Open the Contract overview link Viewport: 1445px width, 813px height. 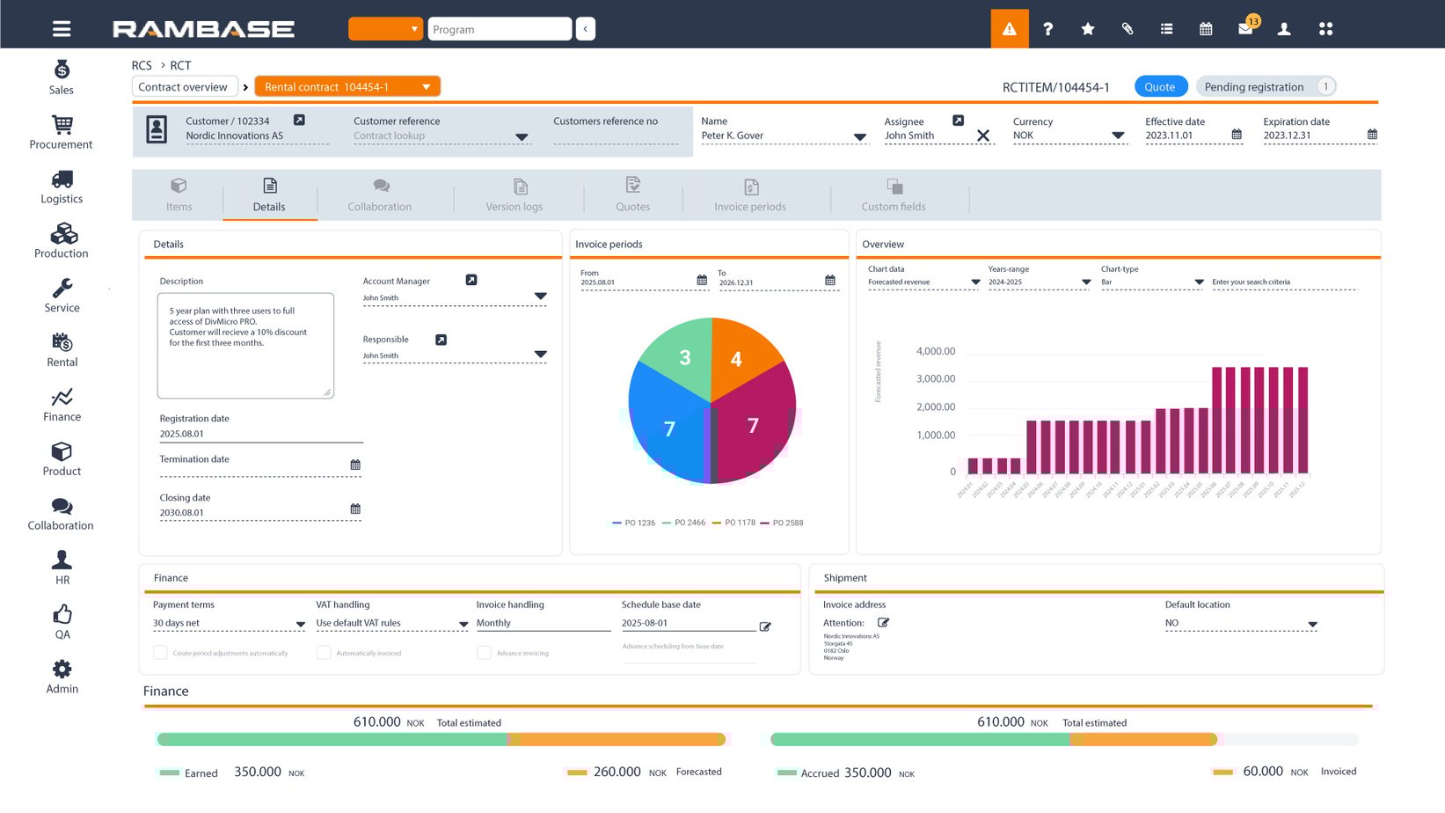[184, 86]
